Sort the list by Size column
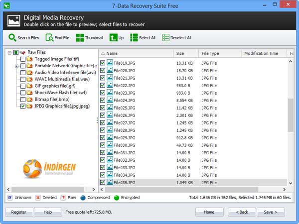 click(186, 53)
